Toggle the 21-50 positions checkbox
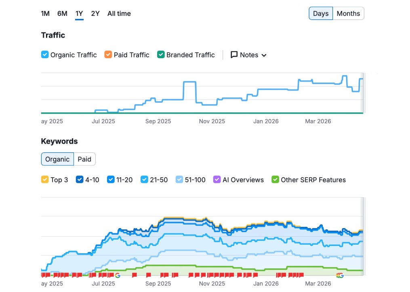This screenshot has width=410, height=292. pyautogui.click(x=144, y=180)
